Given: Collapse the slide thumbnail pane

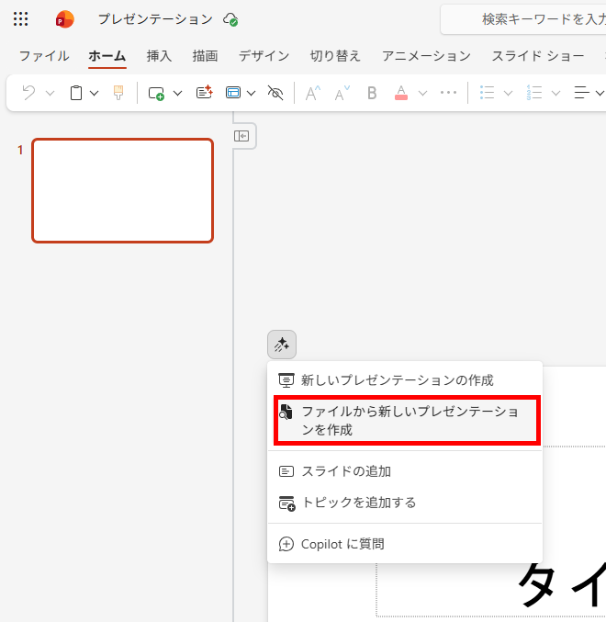Looking at the screenshot, I should pos(241,136).
